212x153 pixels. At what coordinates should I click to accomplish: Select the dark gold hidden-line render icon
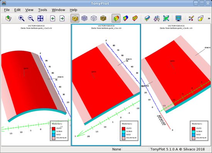tap(103, 18)
